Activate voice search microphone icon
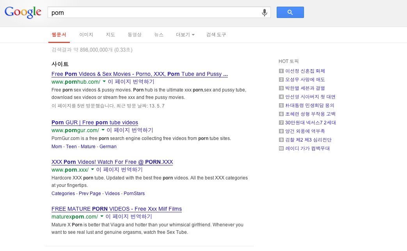This screenshot has width=407, height=251. pos(264,13)
